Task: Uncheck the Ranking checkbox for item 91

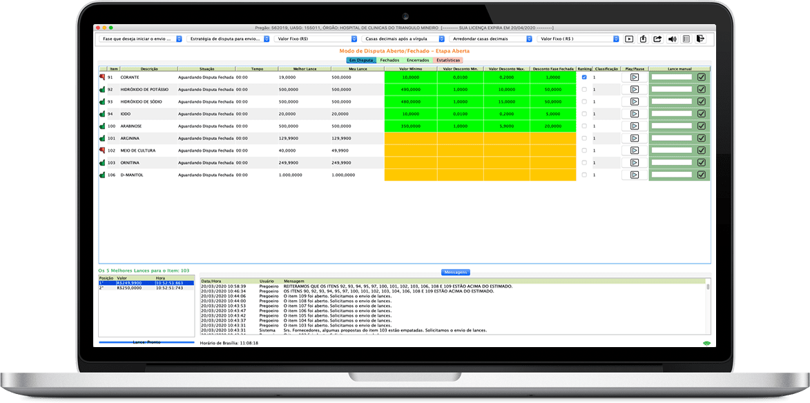Action: pos(584,77)
